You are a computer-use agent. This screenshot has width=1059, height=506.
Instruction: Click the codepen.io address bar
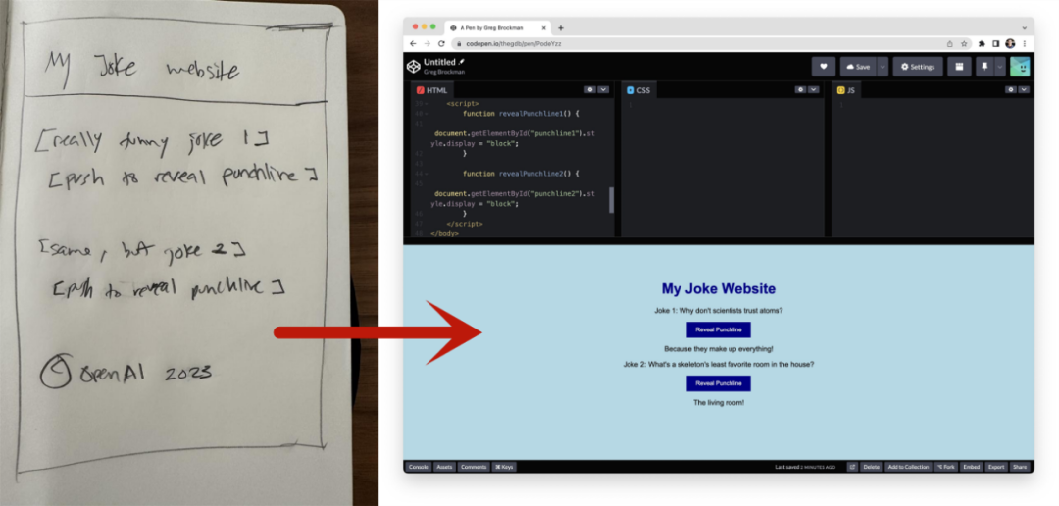695,43
